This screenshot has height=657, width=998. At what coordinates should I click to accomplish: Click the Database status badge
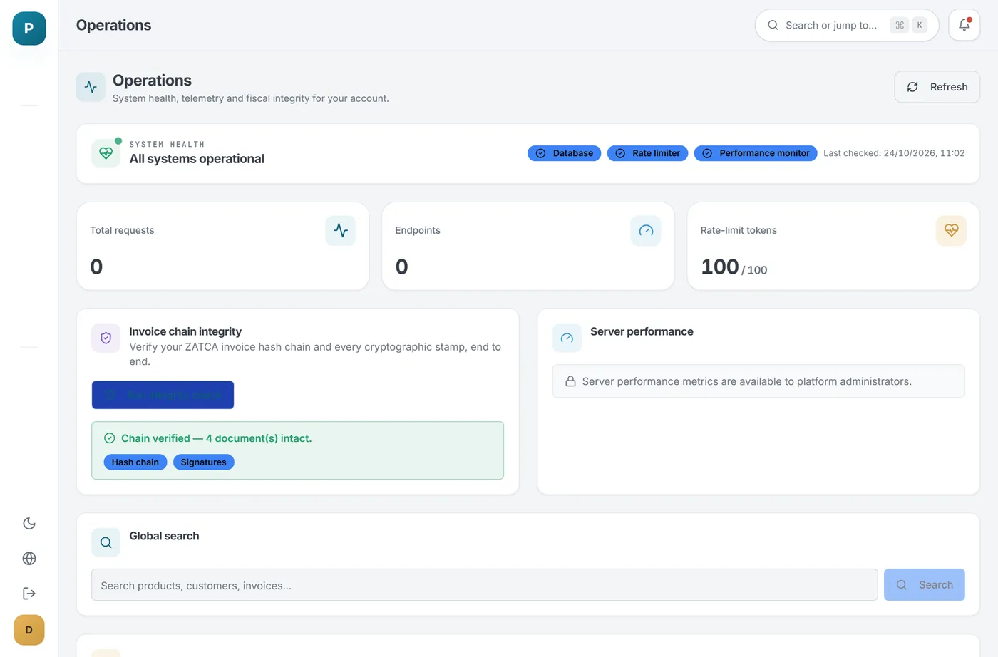(x=564, y=153)
